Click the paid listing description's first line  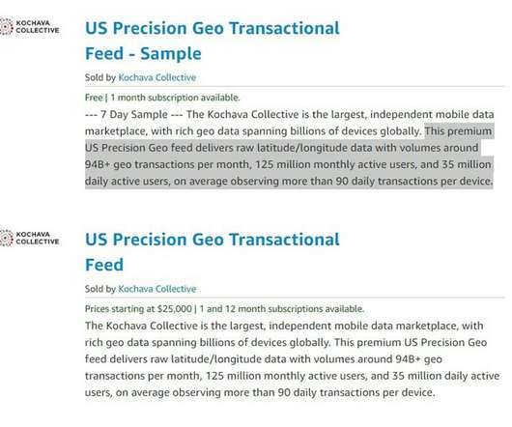[284, 326]
